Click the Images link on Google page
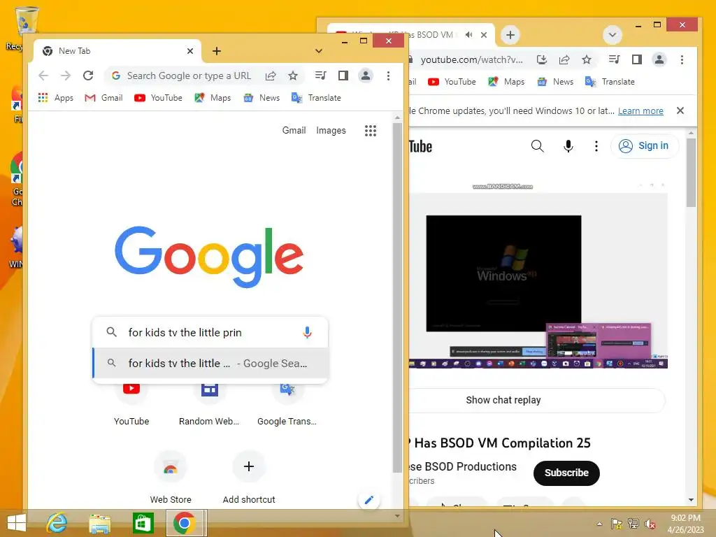This screenshot has width=716, height=537. pyautogui.click(x=331, y=131)
